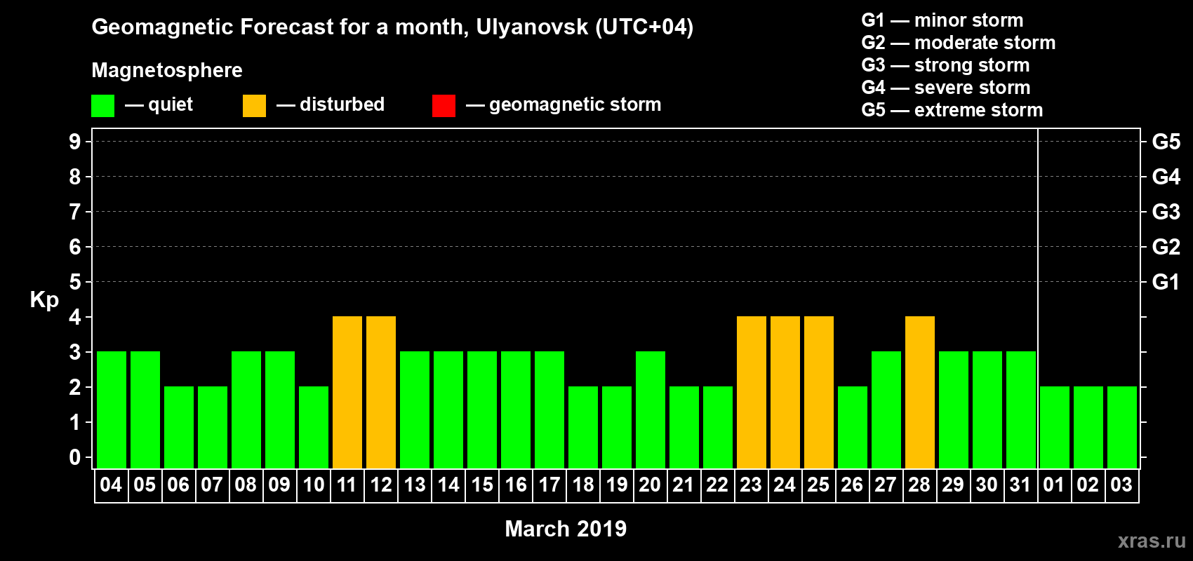Screen dimensions: 1193x561
Task: Select the orange bar for March 28
Action: pos(920,392)
